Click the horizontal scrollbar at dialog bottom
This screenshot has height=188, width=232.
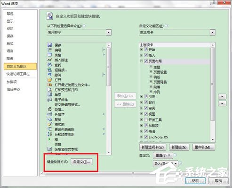click(x=133, y=173)
